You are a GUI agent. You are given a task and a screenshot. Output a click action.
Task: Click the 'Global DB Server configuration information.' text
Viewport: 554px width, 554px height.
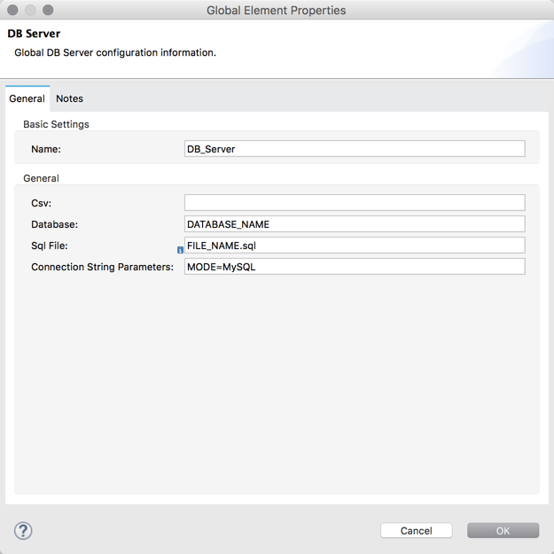[115, 52]
